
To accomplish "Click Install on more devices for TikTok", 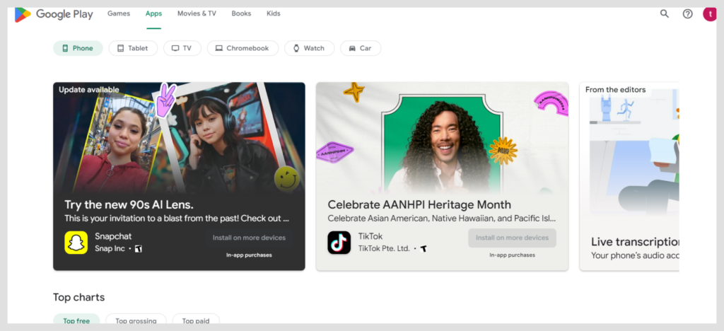I will coord(512,238).
